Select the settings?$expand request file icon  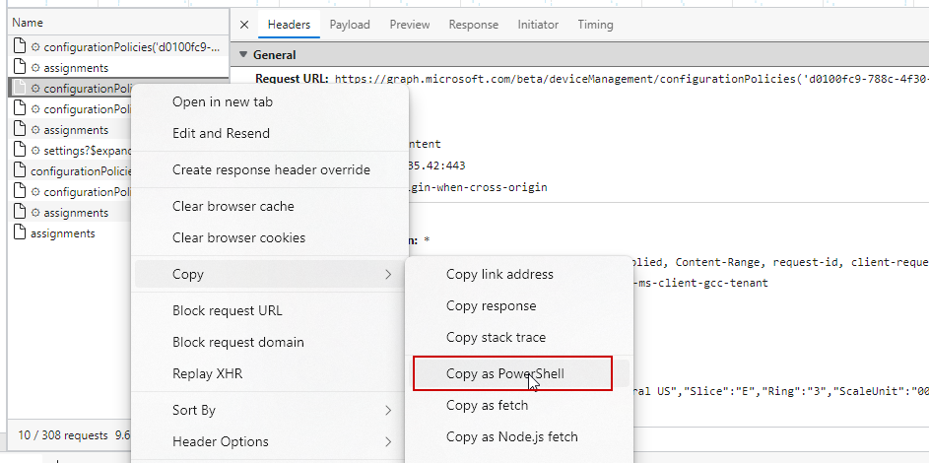click(x=20, y=151)
